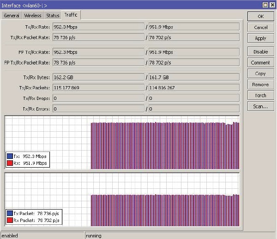
Task: Apply the interface settings
Action: tap(260, 39)
